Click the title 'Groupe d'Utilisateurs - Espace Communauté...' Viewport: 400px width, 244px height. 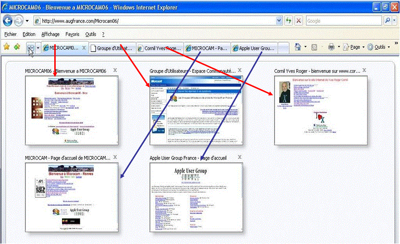193,71
